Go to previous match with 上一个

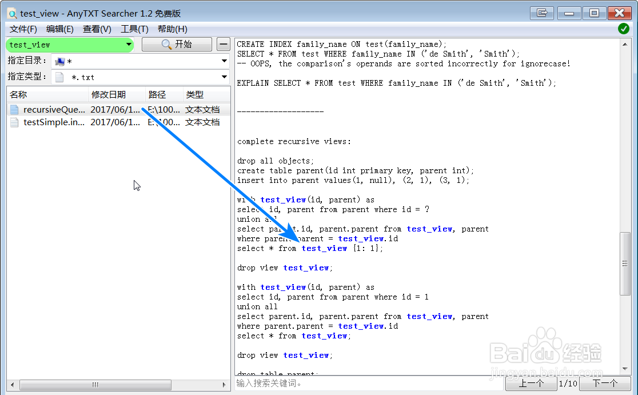[x=531, y=383]
